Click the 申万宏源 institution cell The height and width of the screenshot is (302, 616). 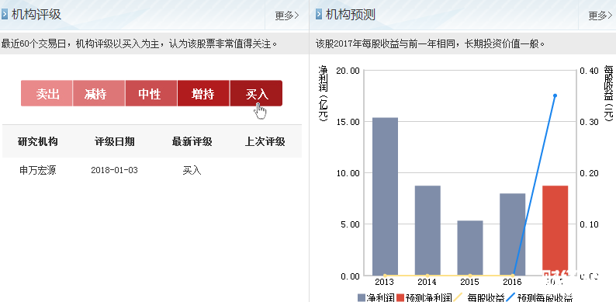[38, 170]
